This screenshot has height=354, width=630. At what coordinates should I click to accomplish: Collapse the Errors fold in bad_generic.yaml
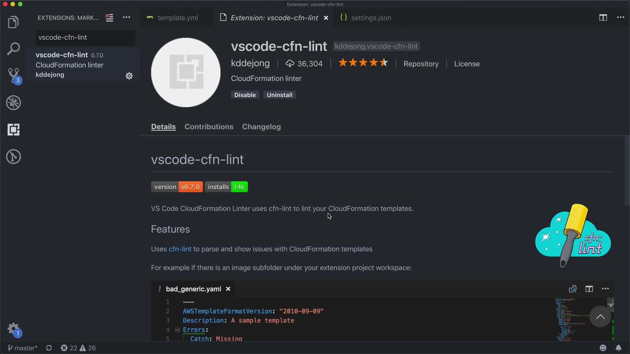click(x=178, y=330)
